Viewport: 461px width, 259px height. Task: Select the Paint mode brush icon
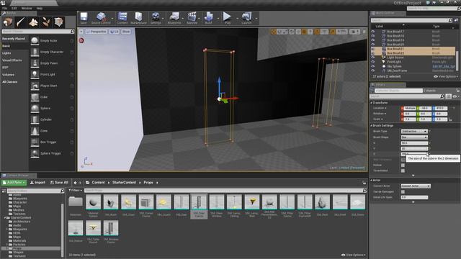[21, 22]
